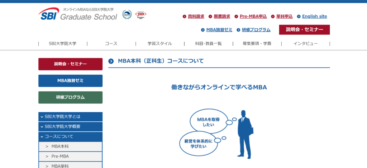Expand the SBI大学院大学概要 sidebar section
This screenshot has height=168, width=367.
(70, 127)
